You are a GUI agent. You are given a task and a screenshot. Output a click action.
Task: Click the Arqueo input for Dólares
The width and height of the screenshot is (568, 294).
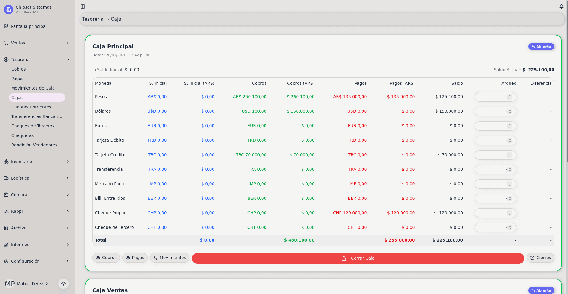click(x=495, y=111)
